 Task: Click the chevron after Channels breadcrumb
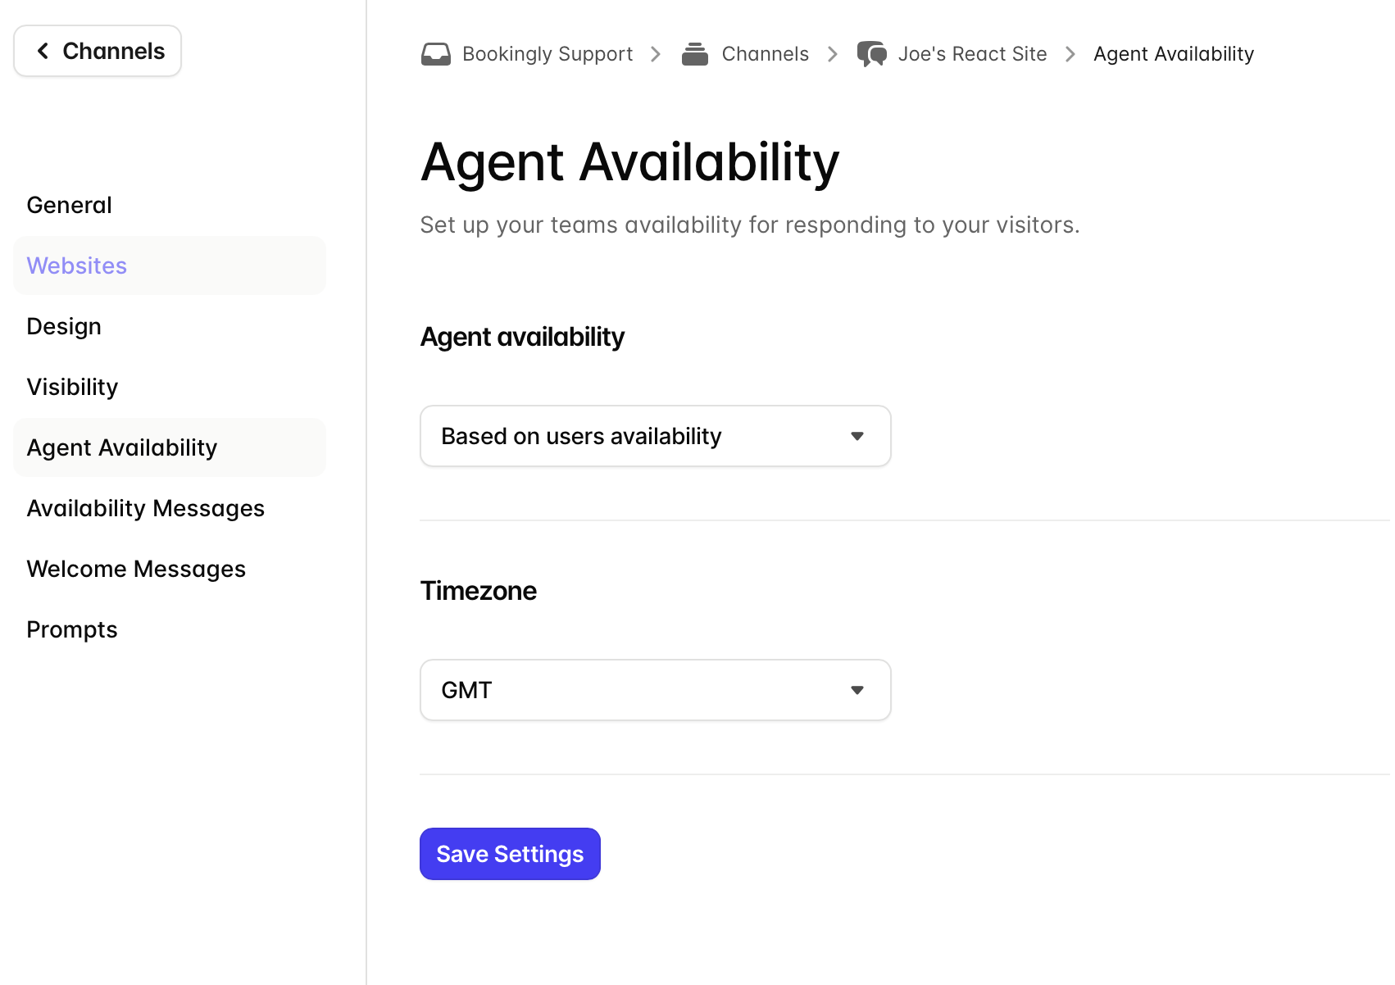(x=833, y=54)
